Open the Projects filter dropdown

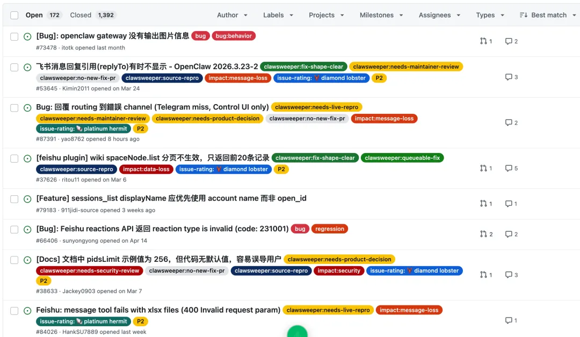(x=327, y=15)
